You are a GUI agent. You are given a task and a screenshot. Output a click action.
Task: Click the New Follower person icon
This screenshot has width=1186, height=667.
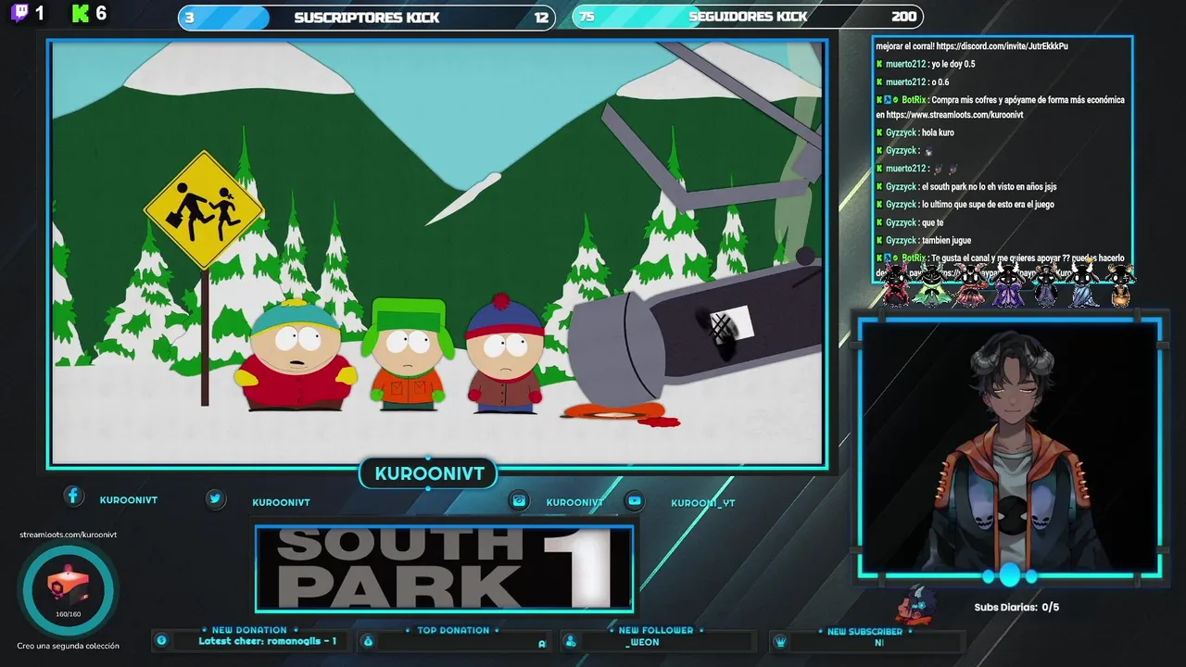571,641
